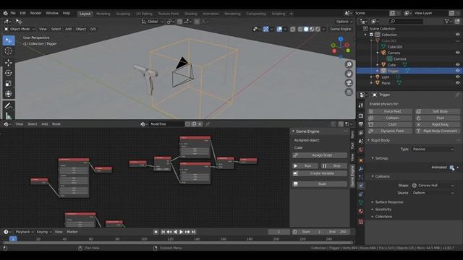
Task: Open the Object Mode dropdown
Action: (x=20, y=29)
